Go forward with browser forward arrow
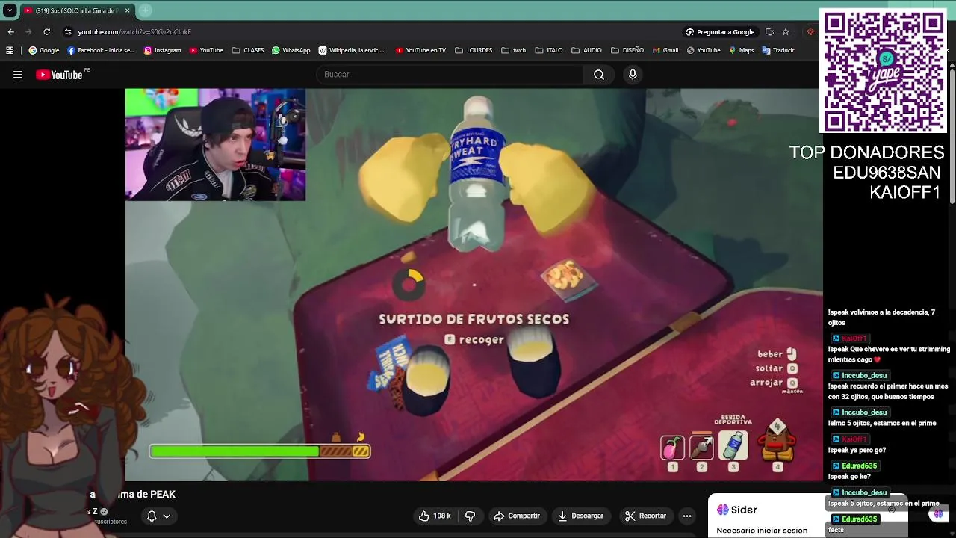 pos(28,32)
